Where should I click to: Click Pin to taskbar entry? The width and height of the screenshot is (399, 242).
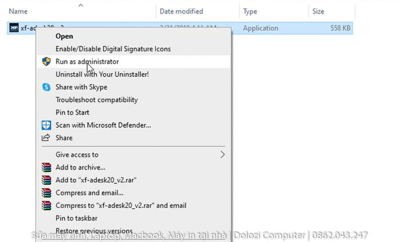[76, 218]
